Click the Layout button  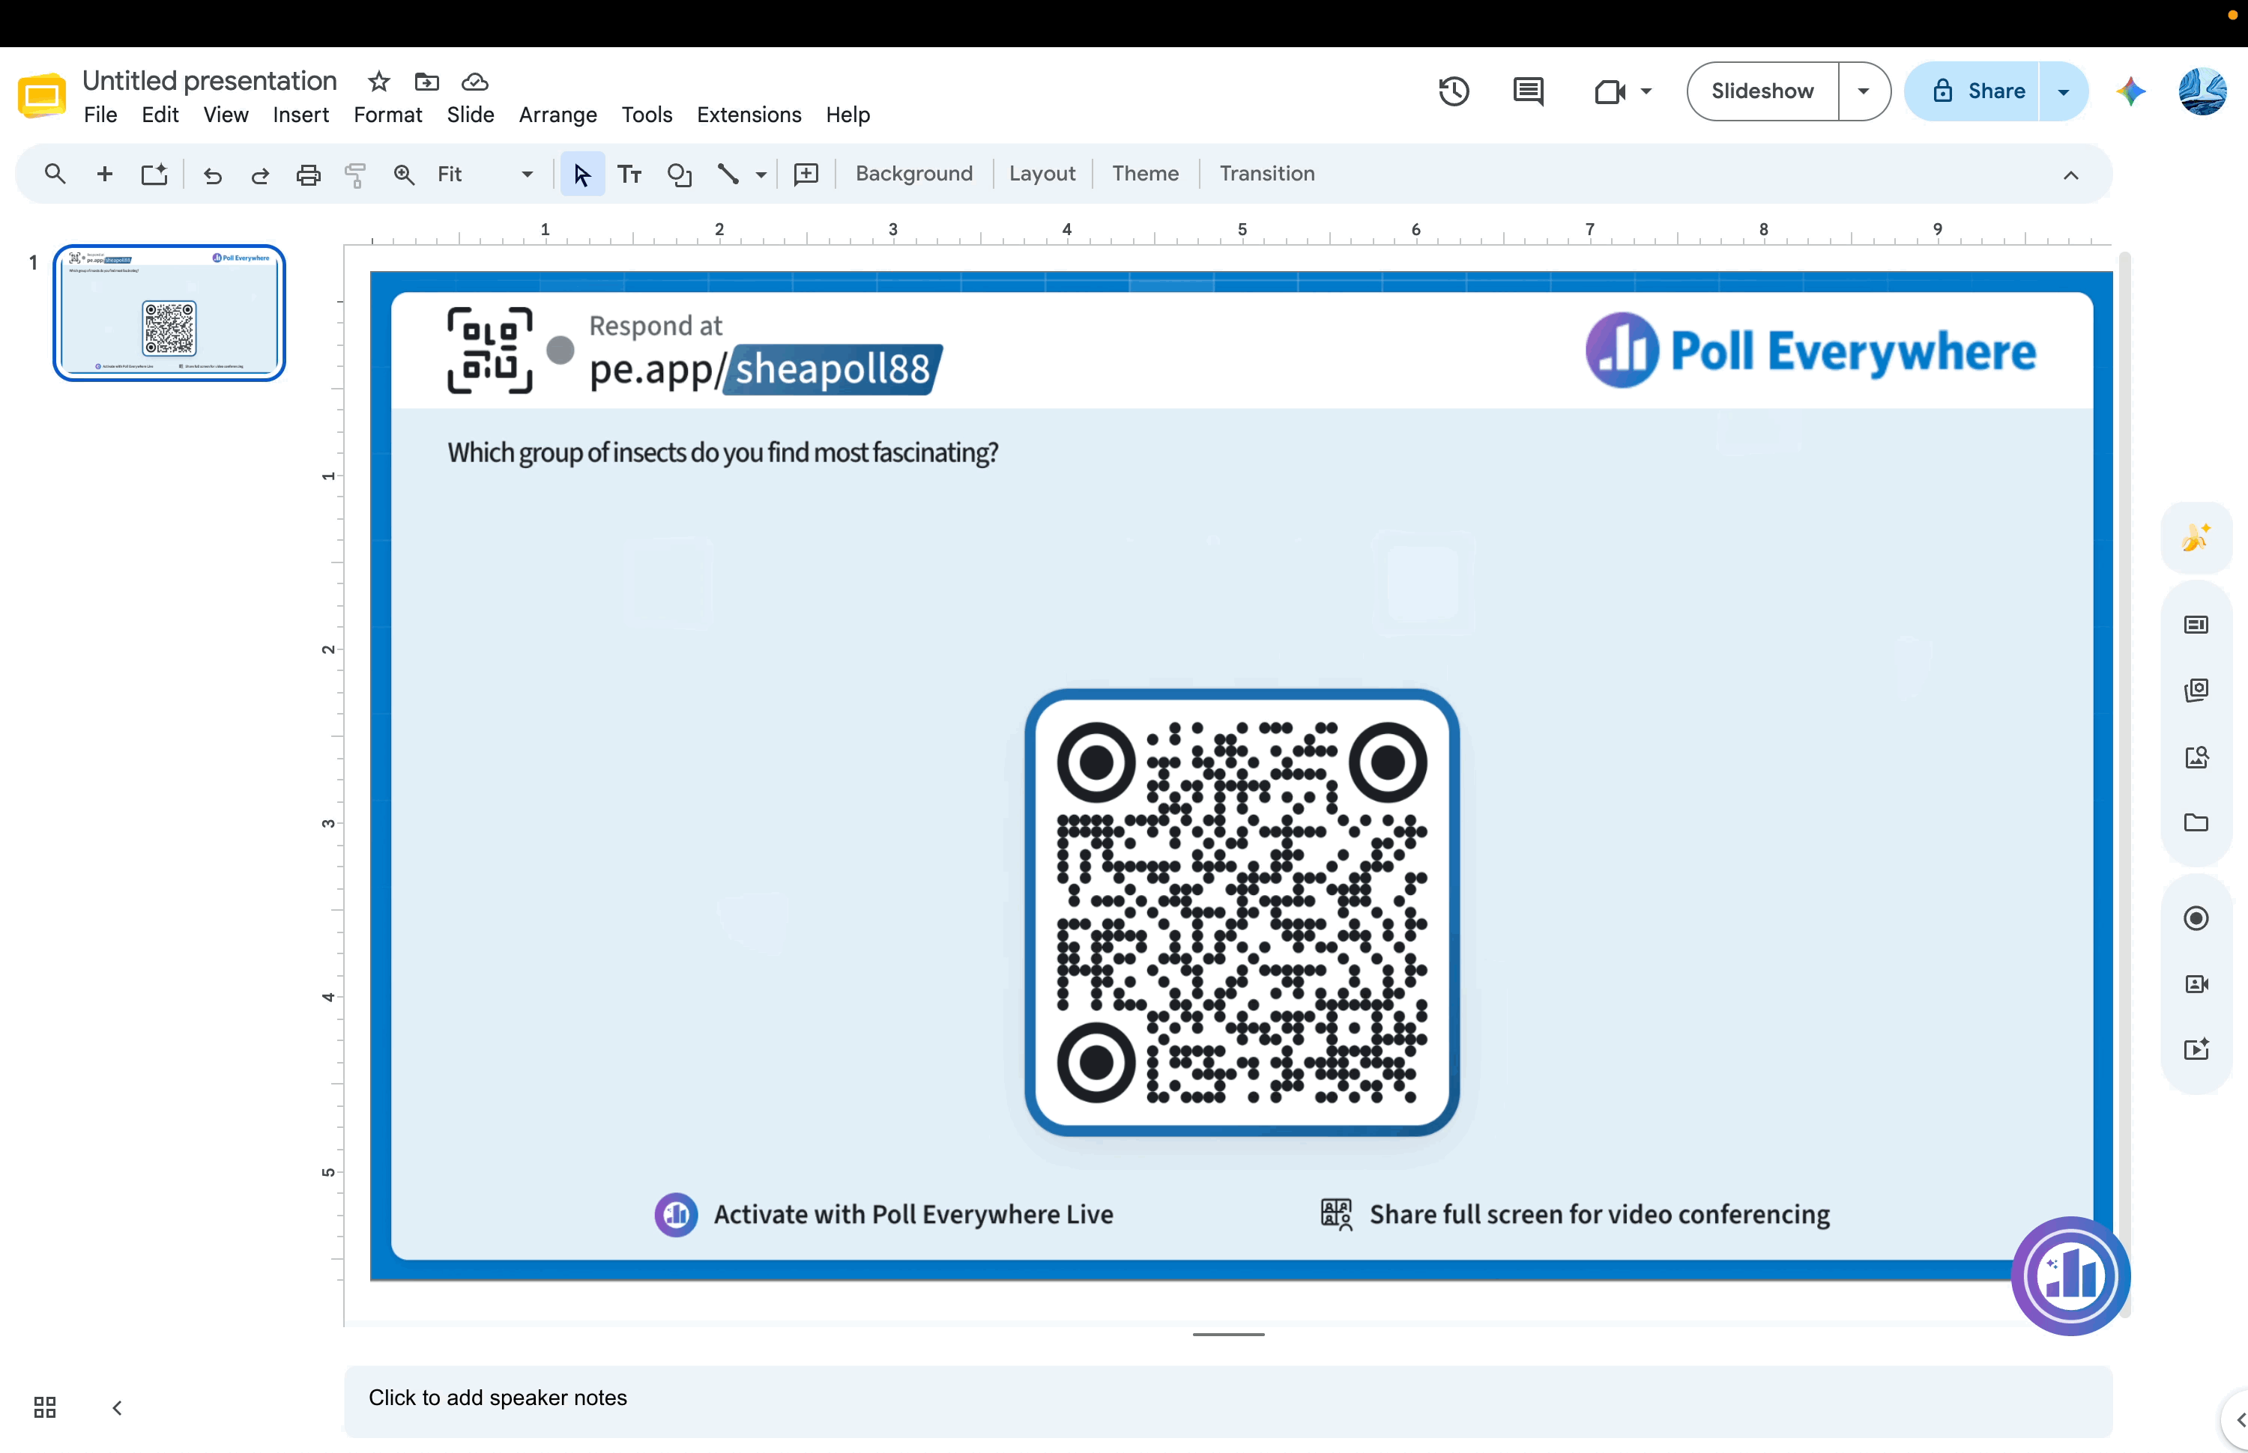(x=1042, y=174)
